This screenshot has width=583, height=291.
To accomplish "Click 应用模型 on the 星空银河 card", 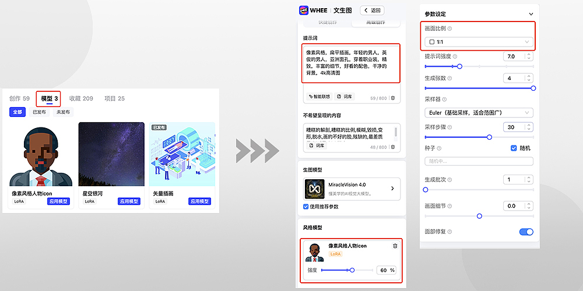I will [x=129, y=201].
